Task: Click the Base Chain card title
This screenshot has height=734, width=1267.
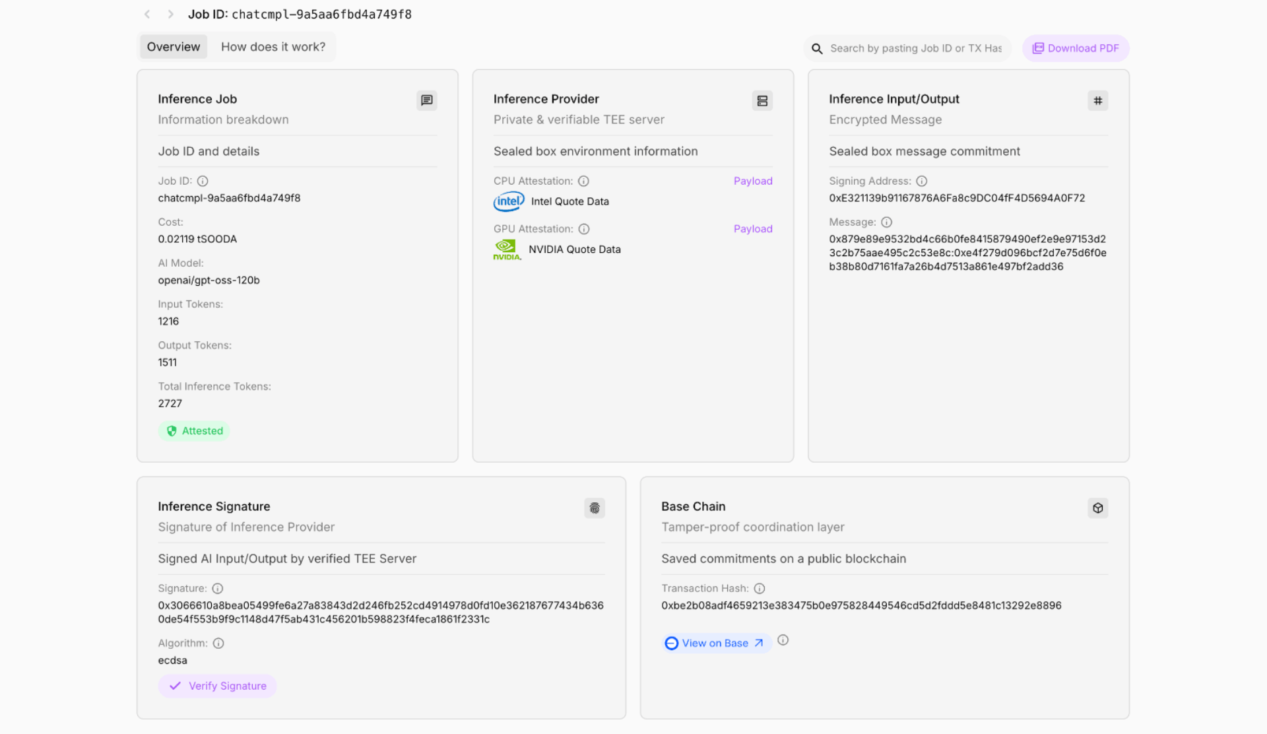Action: (693, 506)
